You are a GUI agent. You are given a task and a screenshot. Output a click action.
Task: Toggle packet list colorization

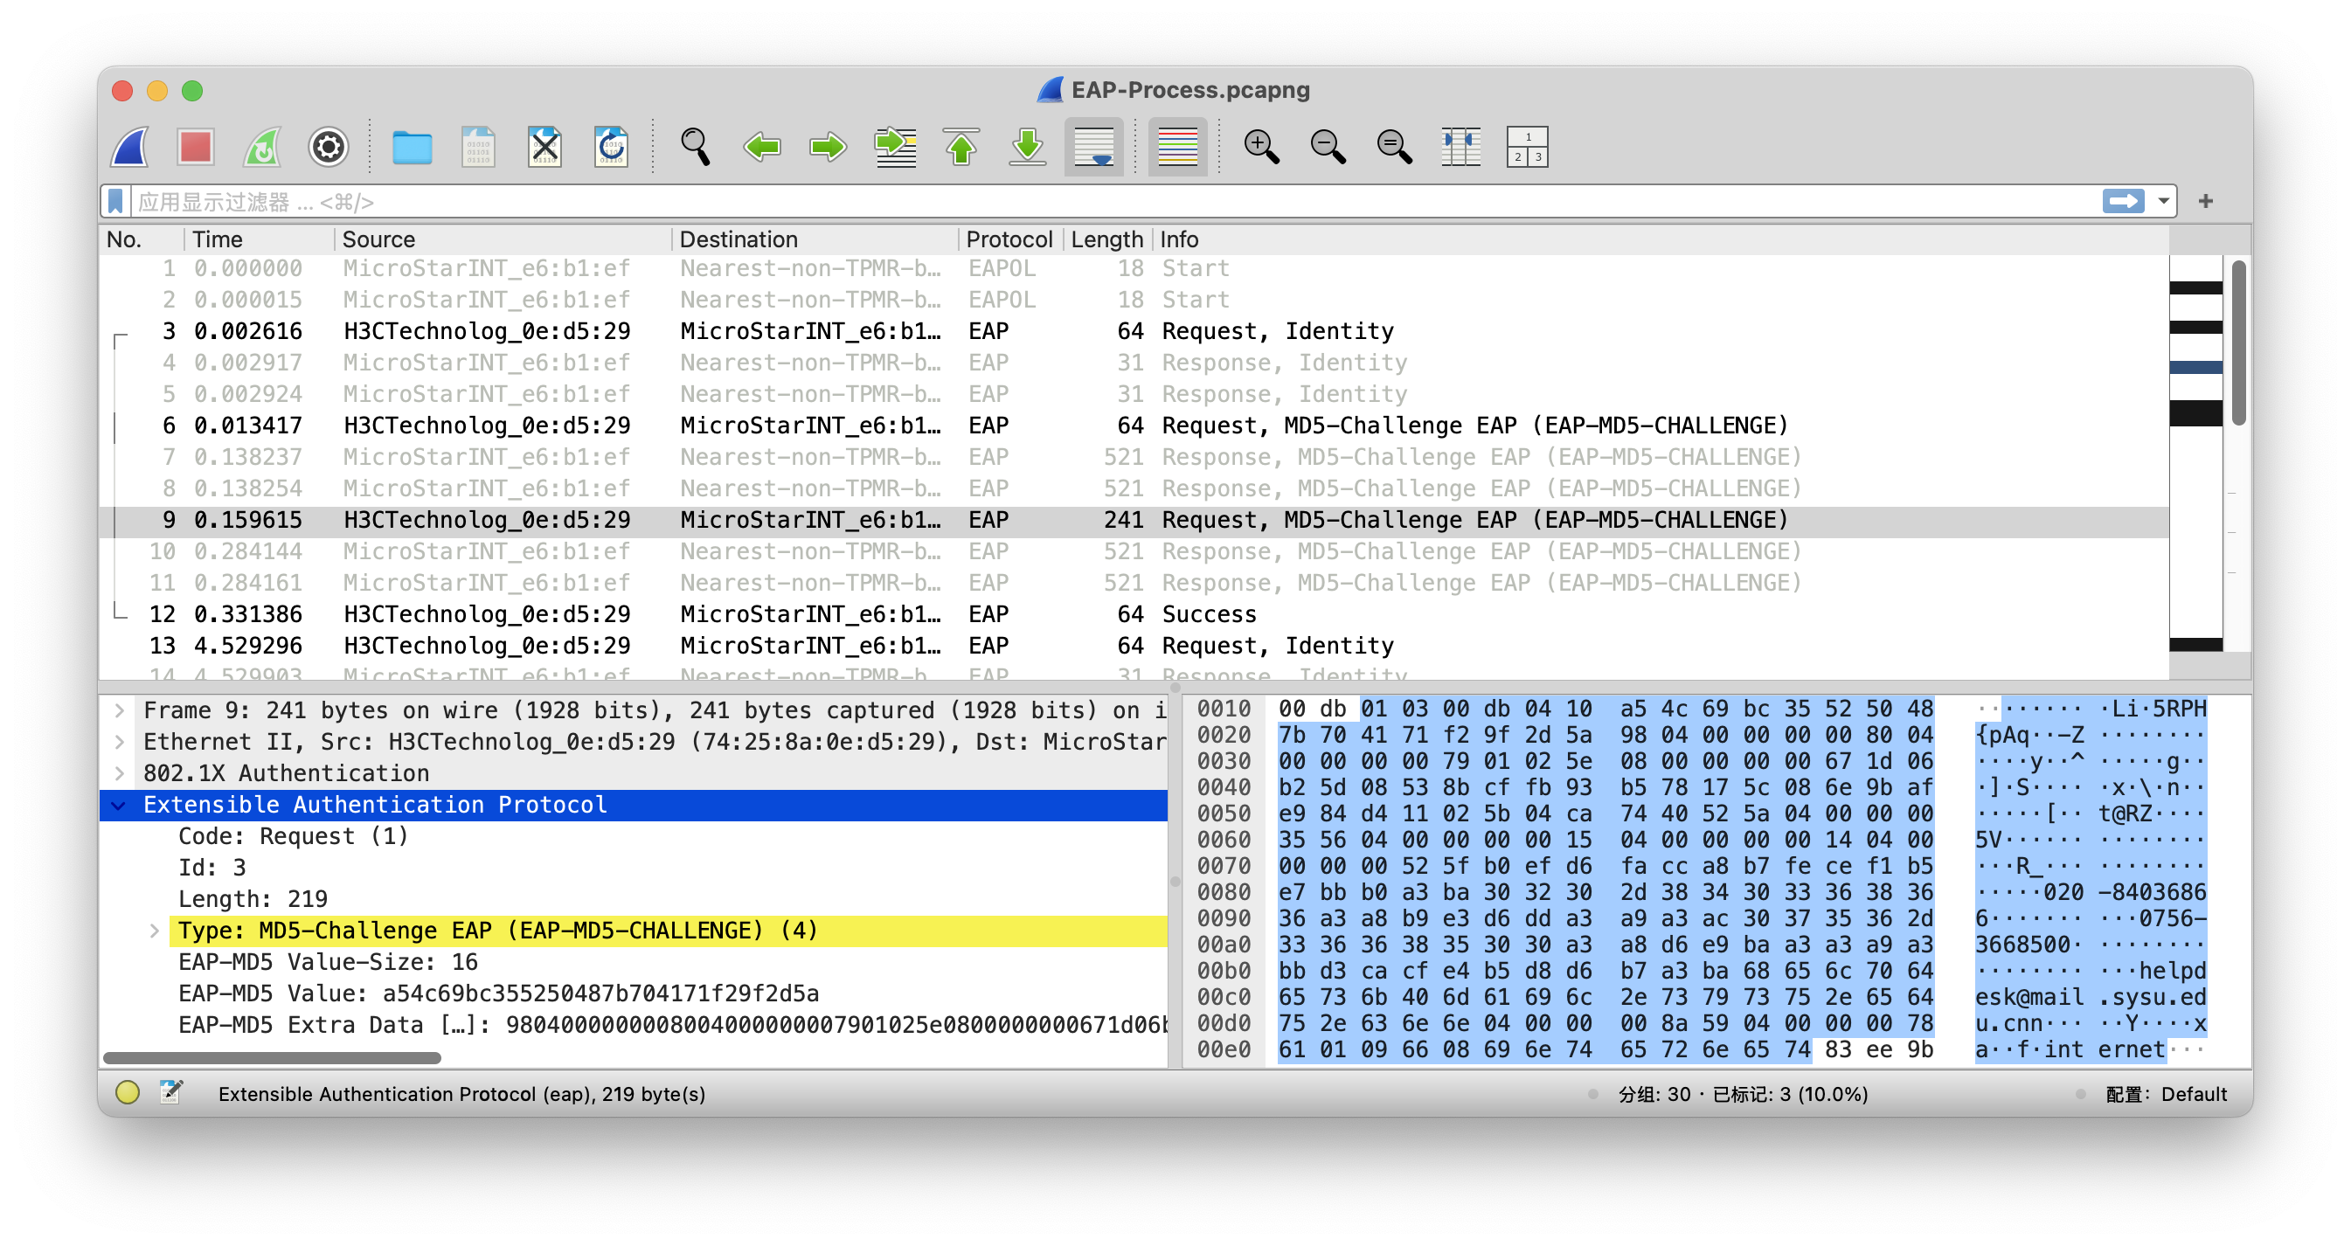point(1177,147)
